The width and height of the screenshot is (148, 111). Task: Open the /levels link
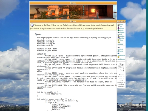(x=122, y=30)
